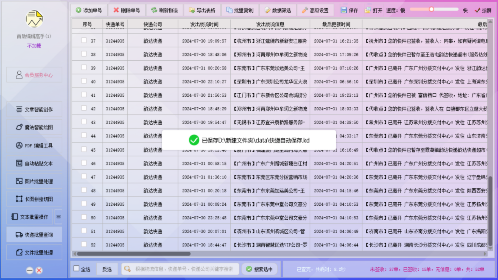Click the search magnifier icon
498x280 pixels.
tap(128, 269)
